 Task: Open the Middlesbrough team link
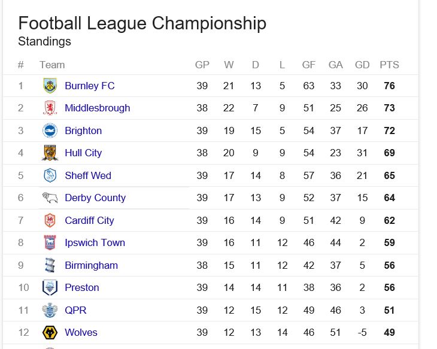click(x=97, y=108)
